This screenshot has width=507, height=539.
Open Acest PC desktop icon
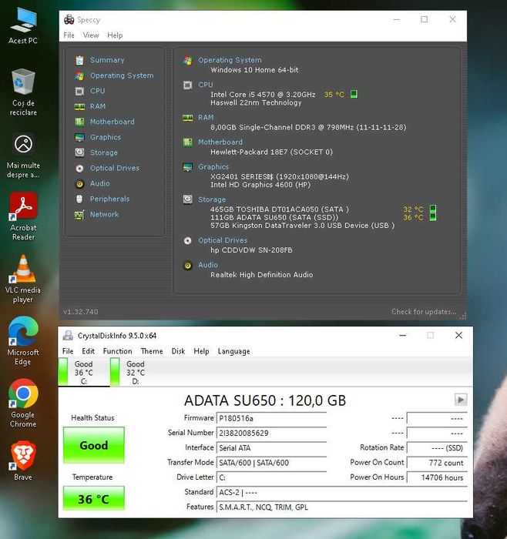(23, 25)
